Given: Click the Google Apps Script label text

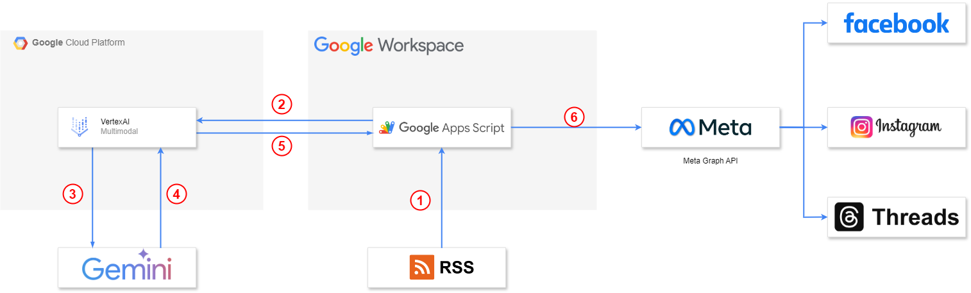Looking at the screenshot, I should (452, 128).
